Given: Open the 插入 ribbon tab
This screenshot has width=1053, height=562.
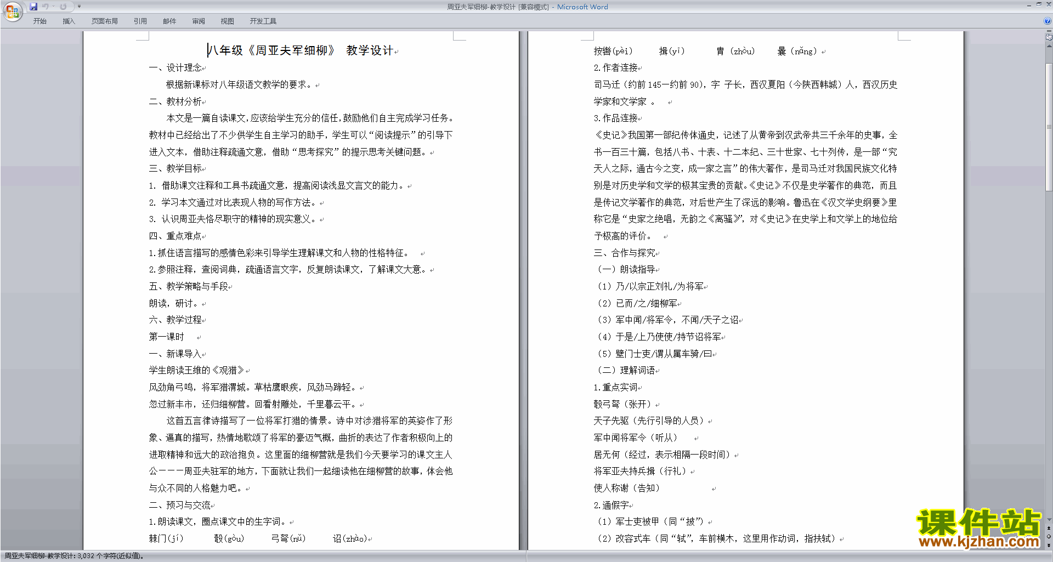Looking at the screenshot, I should pyautogui.click(x=69, y=21).
